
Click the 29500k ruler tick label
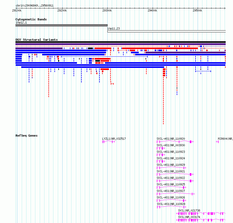point(197,10)
